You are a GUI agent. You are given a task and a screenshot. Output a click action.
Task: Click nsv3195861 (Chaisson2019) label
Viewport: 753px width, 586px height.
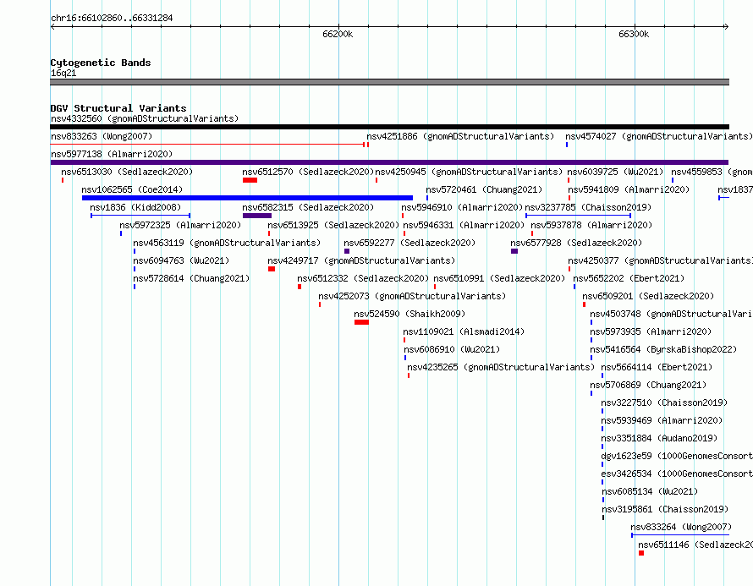(x=665, y=509)
